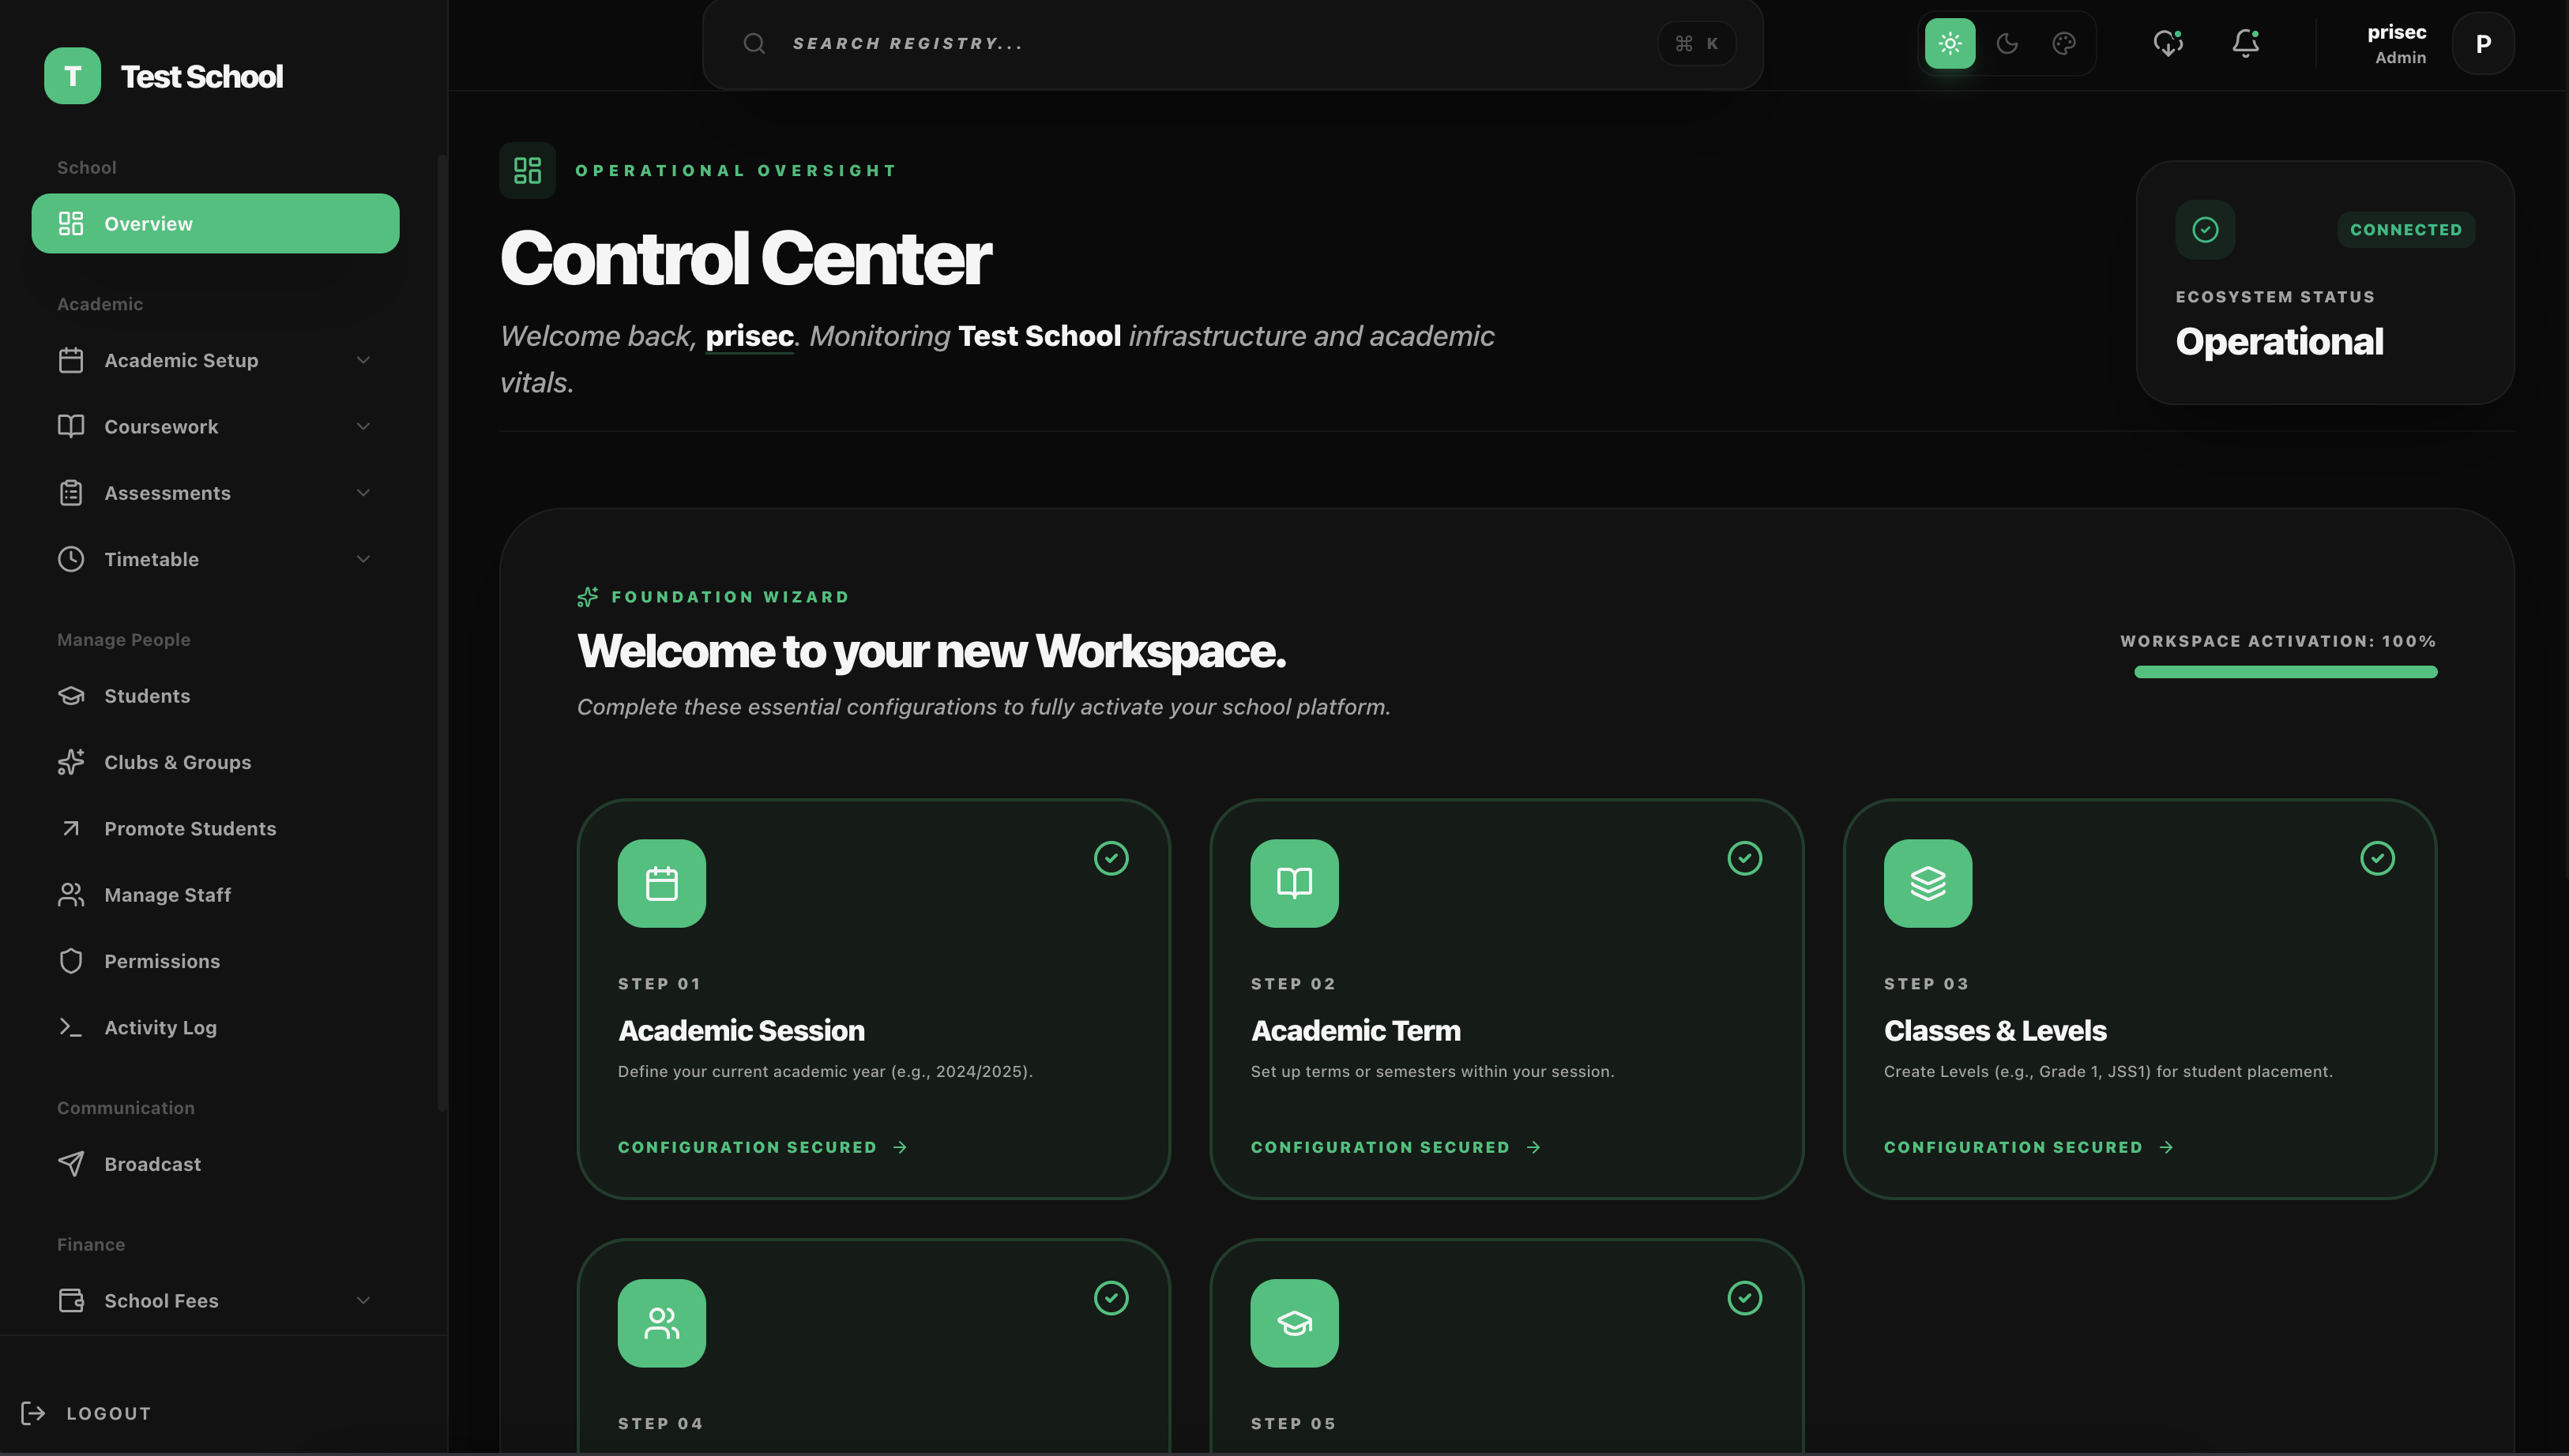The height and width of the screenshot is (1456, 2569).
Task: Click the Ecosystem Status label
Action: (2275, 297)
